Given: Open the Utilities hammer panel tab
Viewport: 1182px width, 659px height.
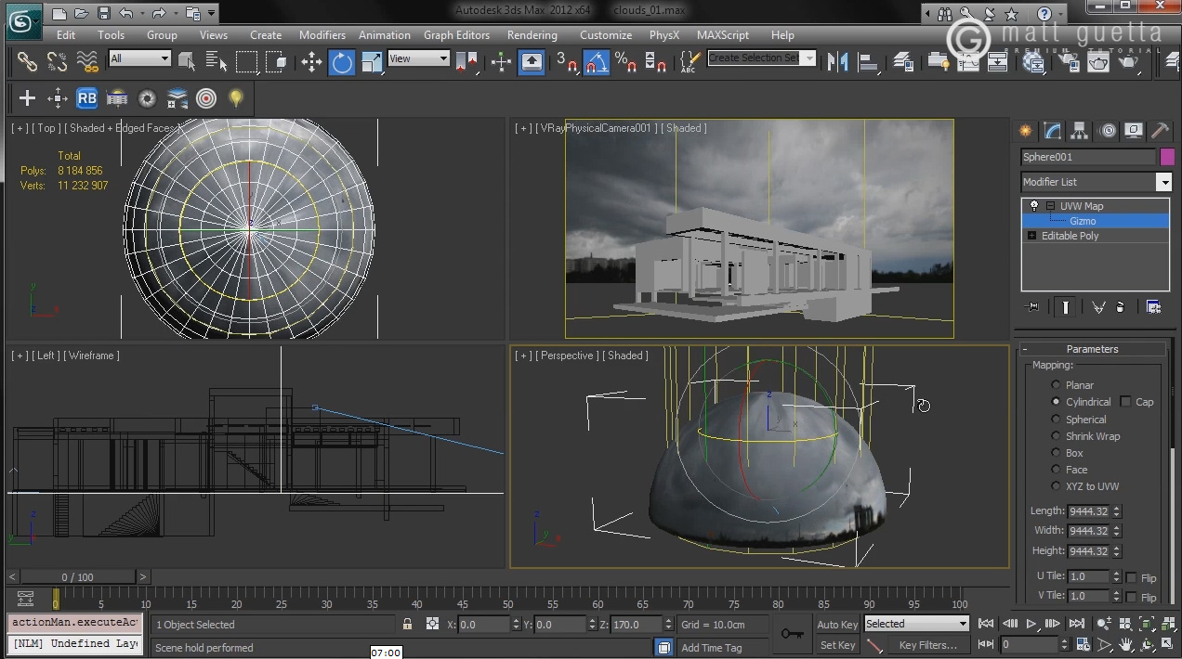Looking at the screenshot, I should tap(1160, 131).
